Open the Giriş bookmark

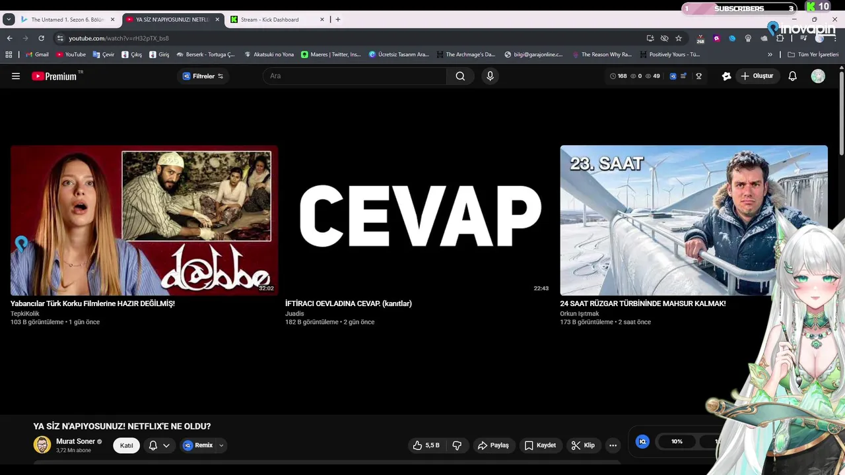pos(159,55)
